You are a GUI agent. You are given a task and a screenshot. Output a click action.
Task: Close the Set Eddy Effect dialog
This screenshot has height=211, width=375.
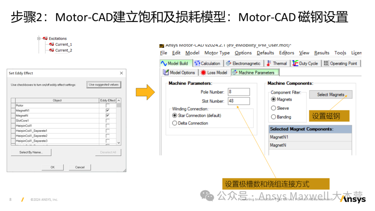[x=122, y=73]
